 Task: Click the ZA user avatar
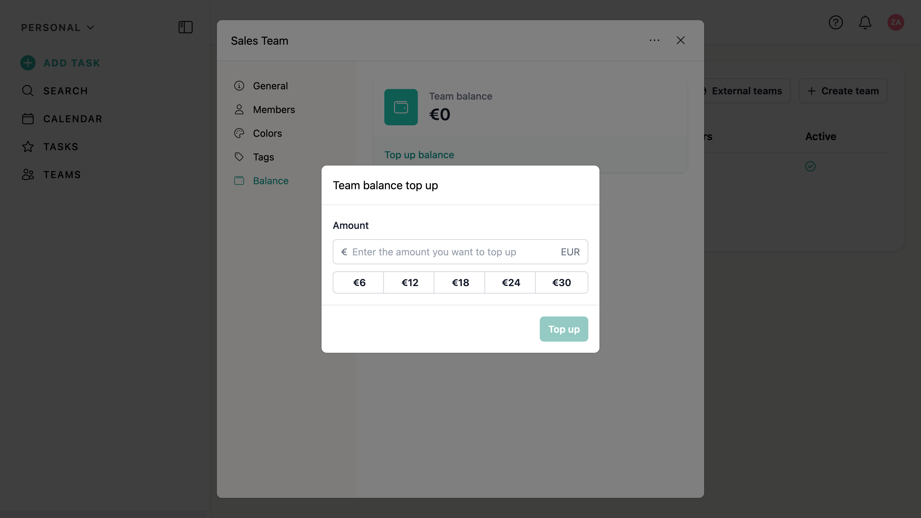[895, 23]
